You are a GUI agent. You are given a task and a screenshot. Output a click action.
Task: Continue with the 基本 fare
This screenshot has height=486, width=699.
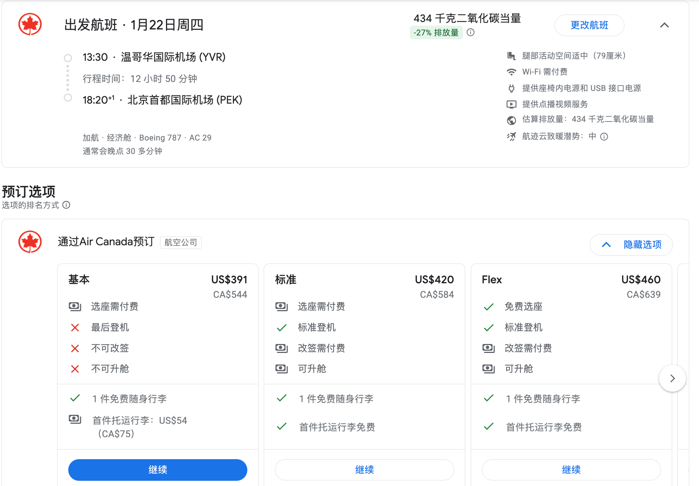157,470
